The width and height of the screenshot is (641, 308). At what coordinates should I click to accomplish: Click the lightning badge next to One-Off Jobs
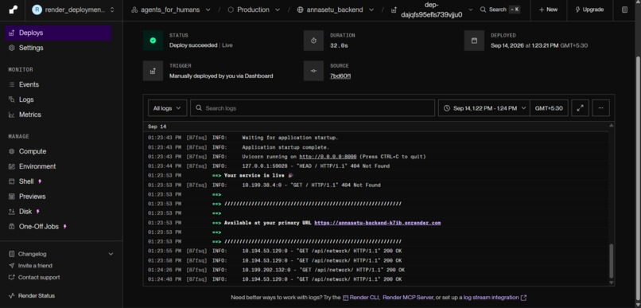tap(64, 227)
